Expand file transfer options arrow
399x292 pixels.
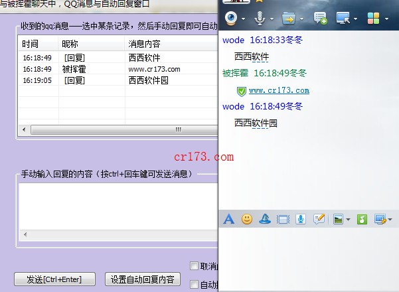tap(302, 19)
